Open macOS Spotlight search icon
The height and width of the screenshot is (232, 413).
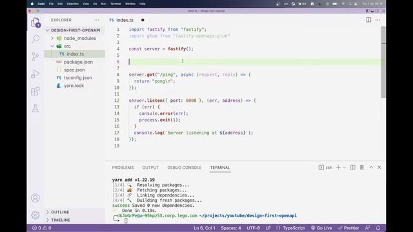coord(350,4)
